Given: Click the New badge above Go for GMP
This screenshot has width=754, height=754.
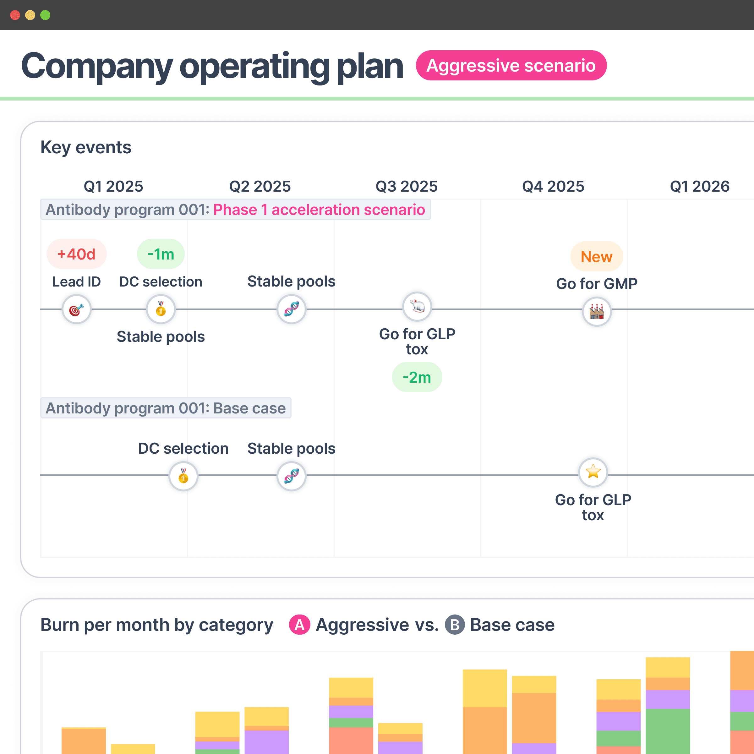Looking at the screenshot, I should [597, 256].
